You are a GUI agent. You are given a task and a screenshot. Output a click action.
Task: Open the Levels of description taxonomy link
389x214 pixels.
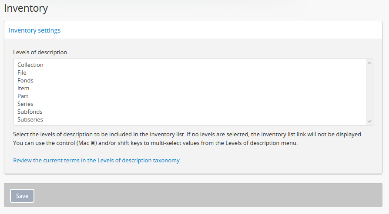click(x=97, y=160)
